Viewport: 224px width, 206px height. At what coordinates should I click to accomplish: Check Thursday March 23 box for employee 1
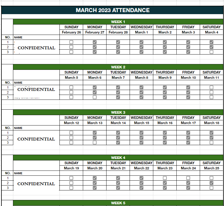coord(165,178)
